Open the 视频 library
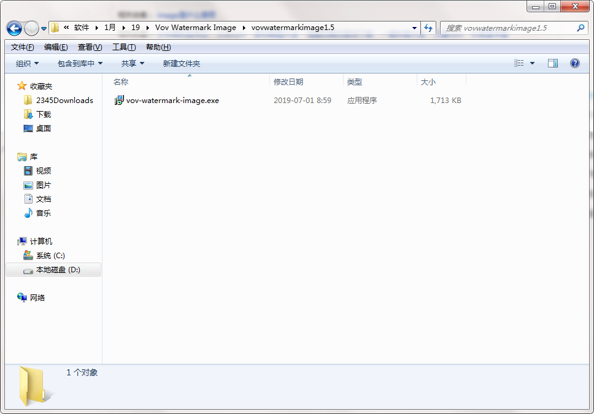The image size is (594, 414). (x=44, y=171)
